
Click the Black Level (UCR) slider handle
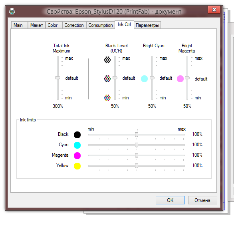coord(115,78)
